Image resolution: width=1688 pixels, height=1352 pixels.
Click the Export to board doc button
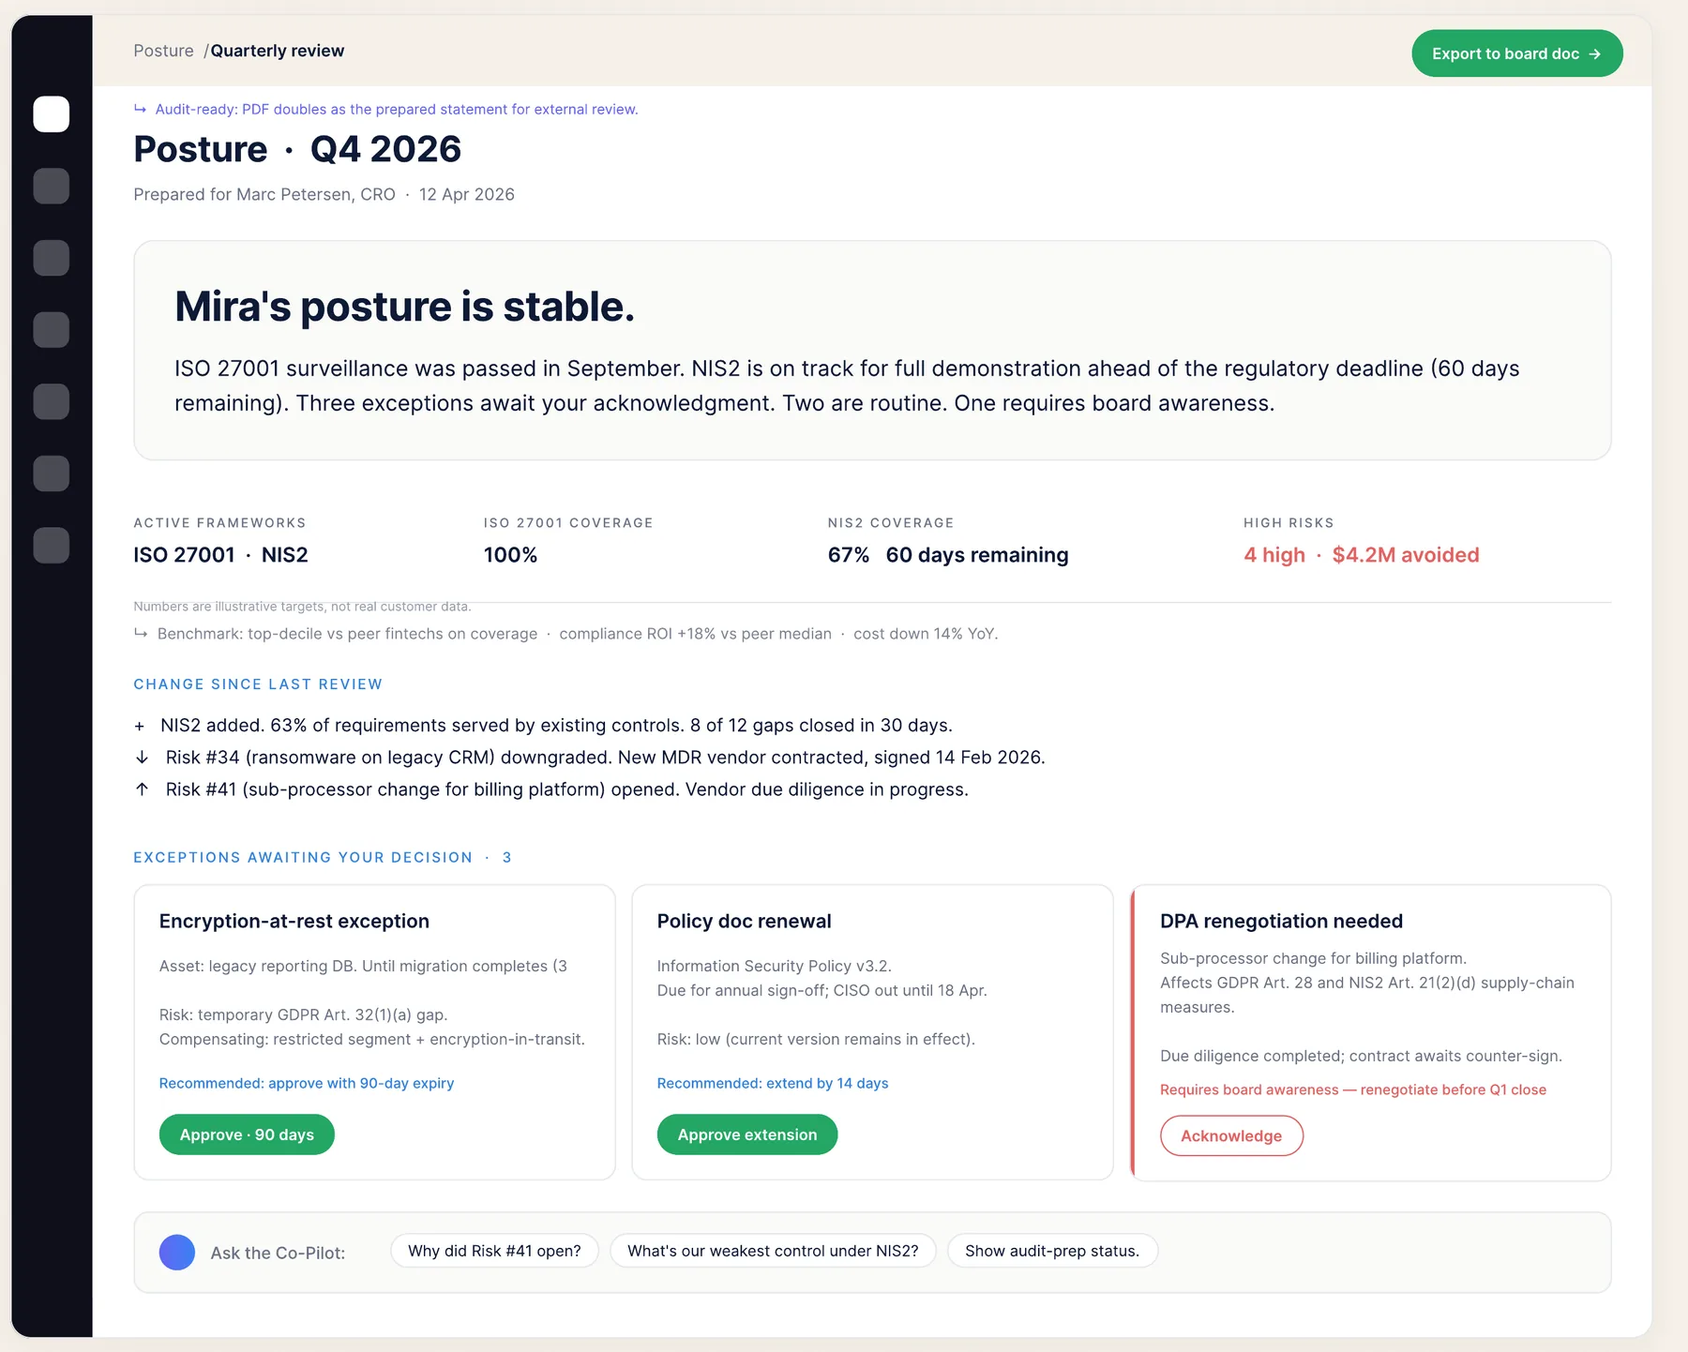click(x=1516, y=53)
